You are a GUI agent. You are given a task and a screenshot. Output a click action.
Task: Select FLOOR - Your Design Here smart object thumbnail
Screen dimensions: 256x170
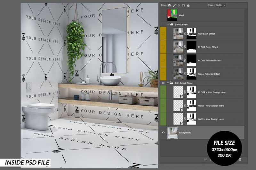coord(178,92)
